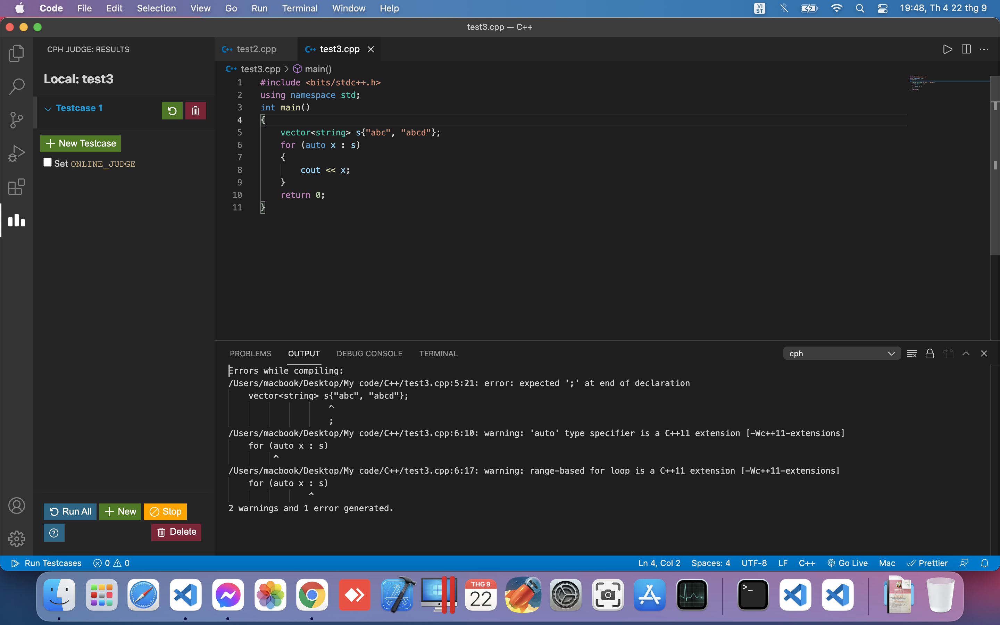Enable the Set ONLINE_JUDGE checkbox
1000x625 pixels.
click(x=48, y=162)
